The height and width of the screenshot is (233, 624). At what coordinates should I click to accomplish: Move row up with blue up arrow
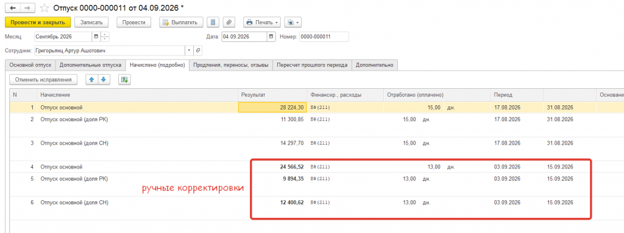click(92, 80)
